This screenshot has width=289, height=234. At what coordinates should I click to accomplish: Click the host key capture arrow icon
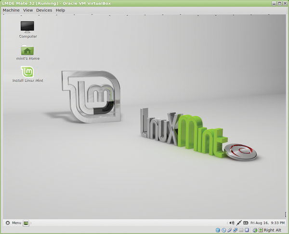(261, 230)
